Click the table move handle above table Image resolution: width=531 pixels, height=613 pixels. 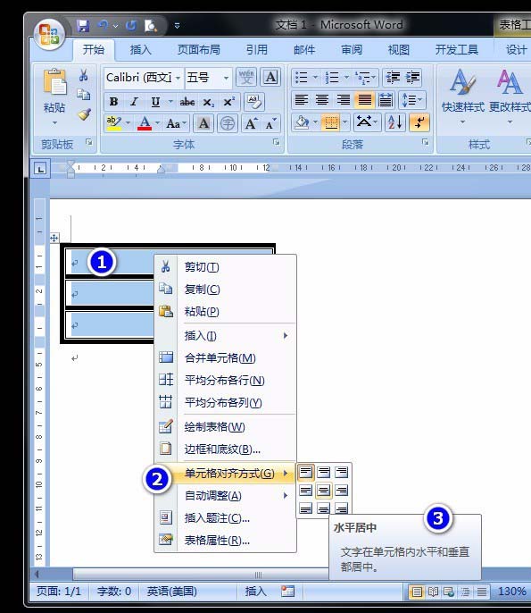54,238
